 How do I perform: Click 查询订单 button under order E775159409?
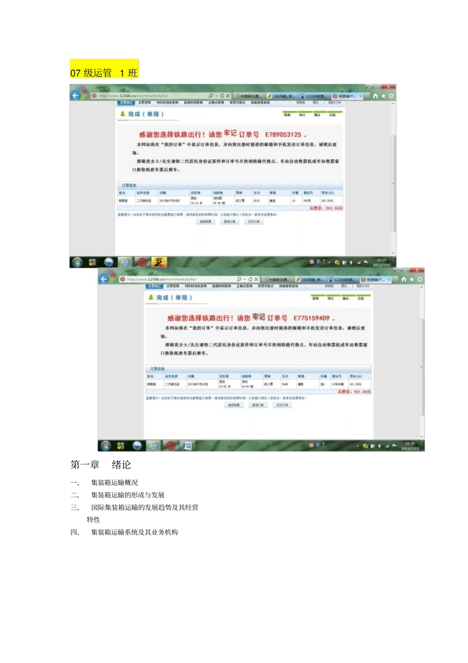click(258, 405)
